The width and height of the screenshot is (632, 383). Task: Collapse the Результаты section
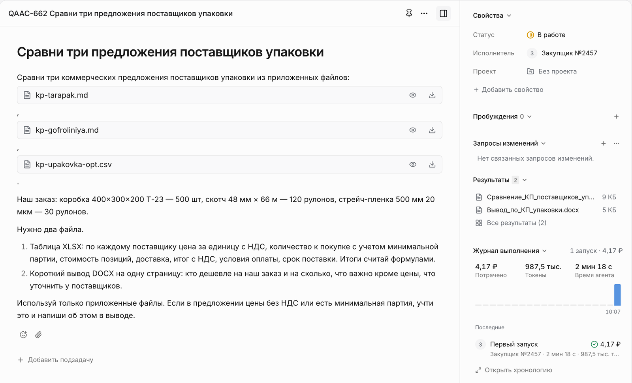[x=500, y=180]
